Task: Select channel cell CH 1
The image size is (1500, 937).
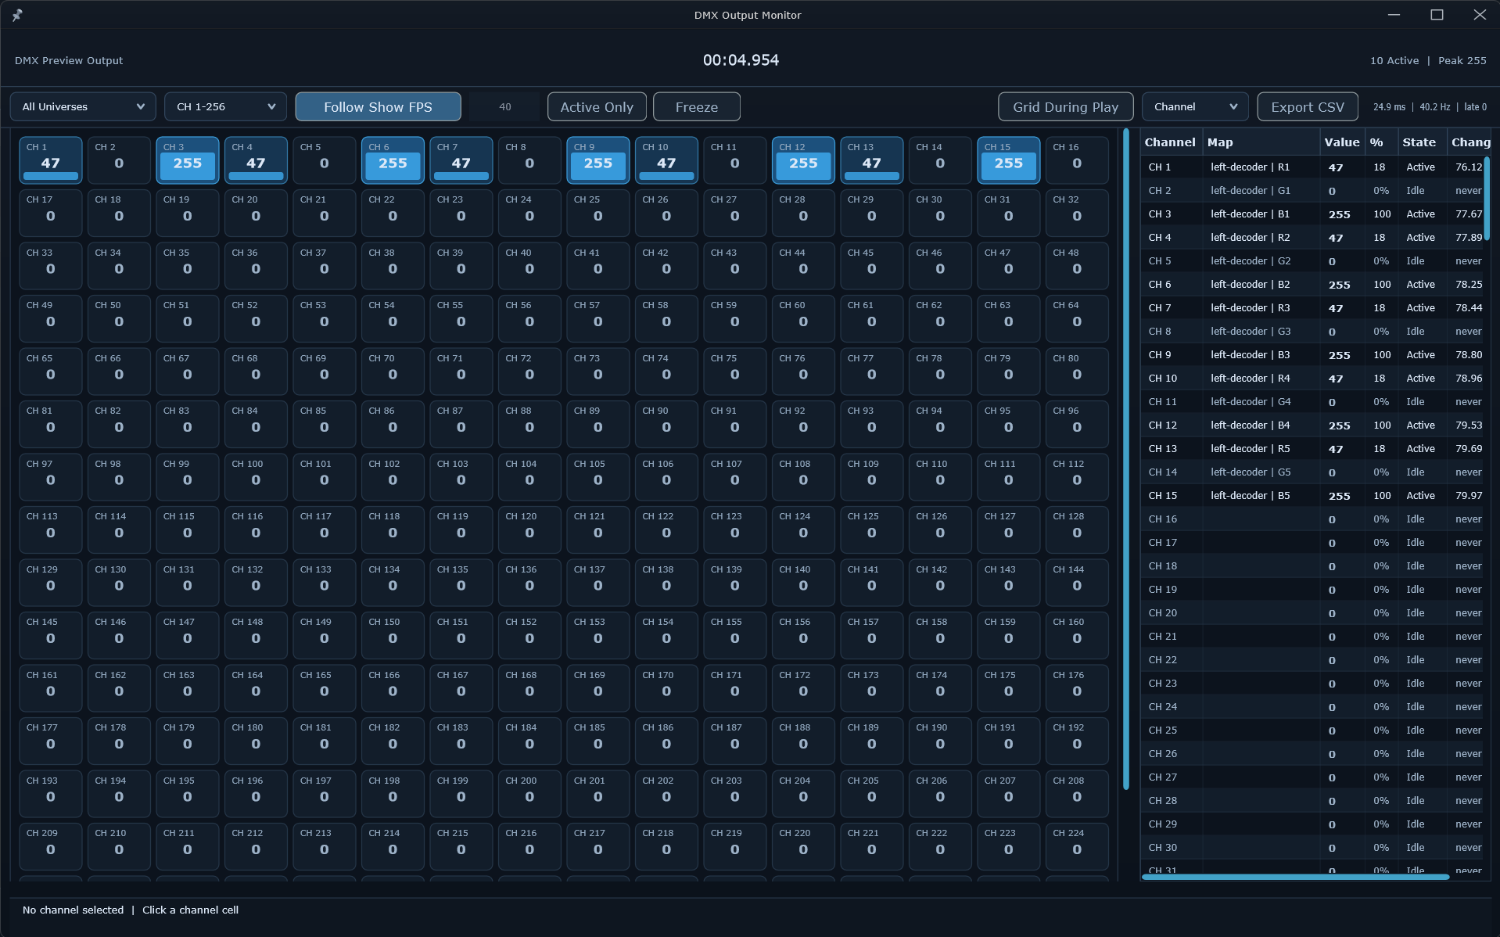Action: (x=51, y=160)
